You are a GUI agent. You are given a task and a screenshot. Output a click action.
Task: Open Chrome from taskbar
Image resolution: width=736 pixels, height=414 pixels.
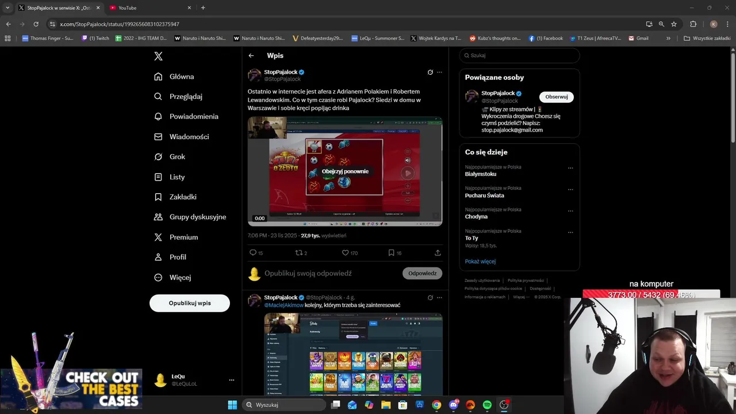click(436, 405)
